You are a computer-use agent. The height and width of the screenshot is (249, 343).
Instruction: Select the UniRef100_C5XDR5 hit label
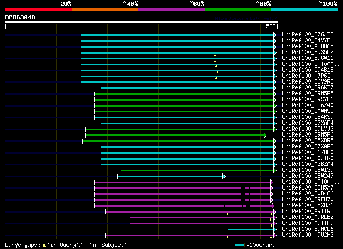click(308, 141)
